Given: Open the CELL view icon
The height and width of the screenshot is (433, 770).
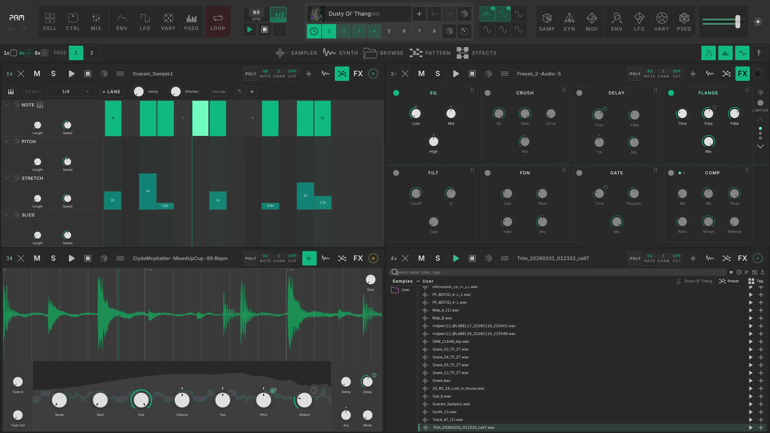Looking at the screenshot, I should click(x=50, y=22).
